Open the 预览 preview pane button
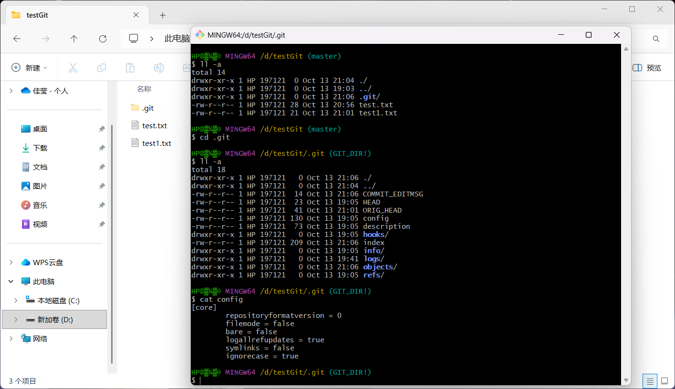 coord(647,68)
